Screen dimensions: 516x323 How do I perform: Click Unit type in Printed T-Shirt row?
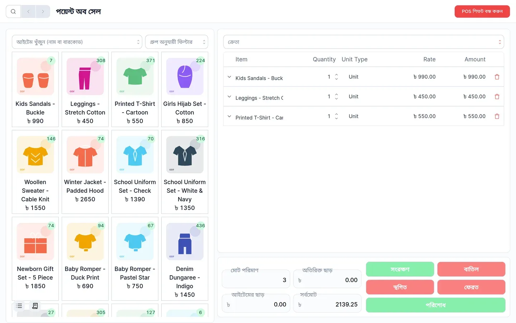pyautogui.click(x=354, y=116)
